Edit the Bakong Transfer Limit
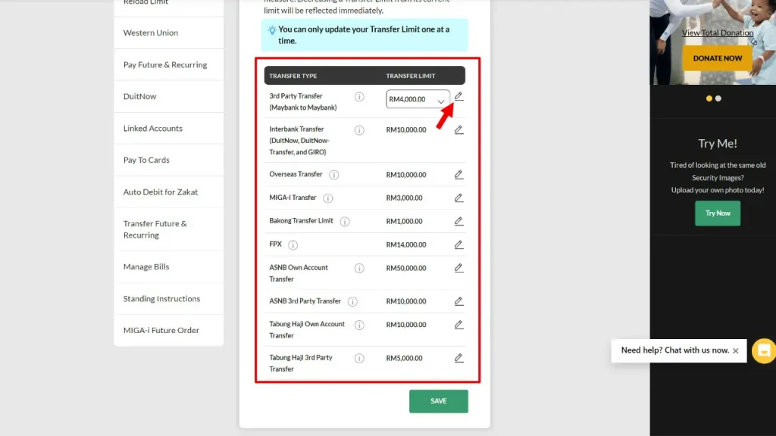Viewport: 776px width, 436px height. click(458, 221)
